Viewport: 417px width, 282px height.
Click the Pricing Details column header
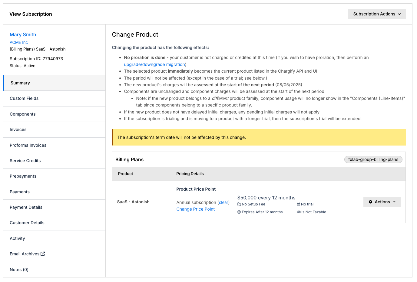pyautogui.click(x=190, y=174)
